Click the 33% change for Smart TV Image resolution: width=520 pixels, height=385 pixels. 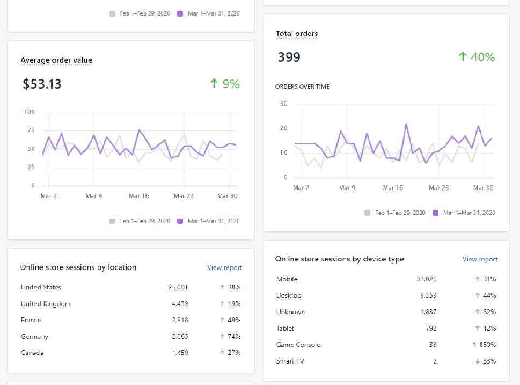[x=489, y=361]
